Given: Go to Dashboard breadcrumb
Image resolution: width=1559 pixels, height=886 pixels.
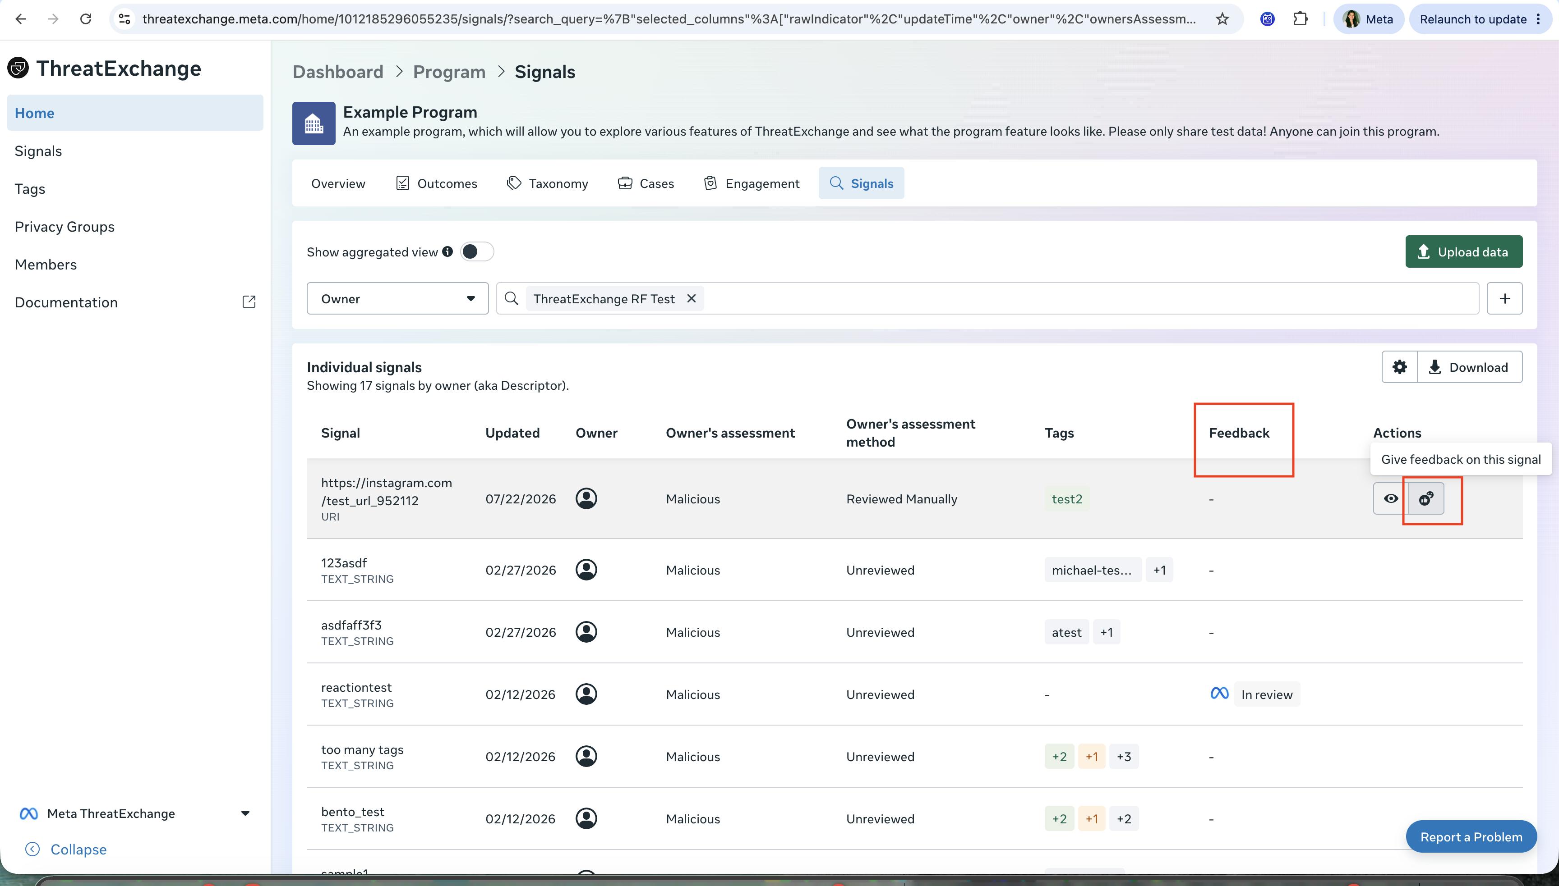Looking at the screenshot, I should [338, 71].
